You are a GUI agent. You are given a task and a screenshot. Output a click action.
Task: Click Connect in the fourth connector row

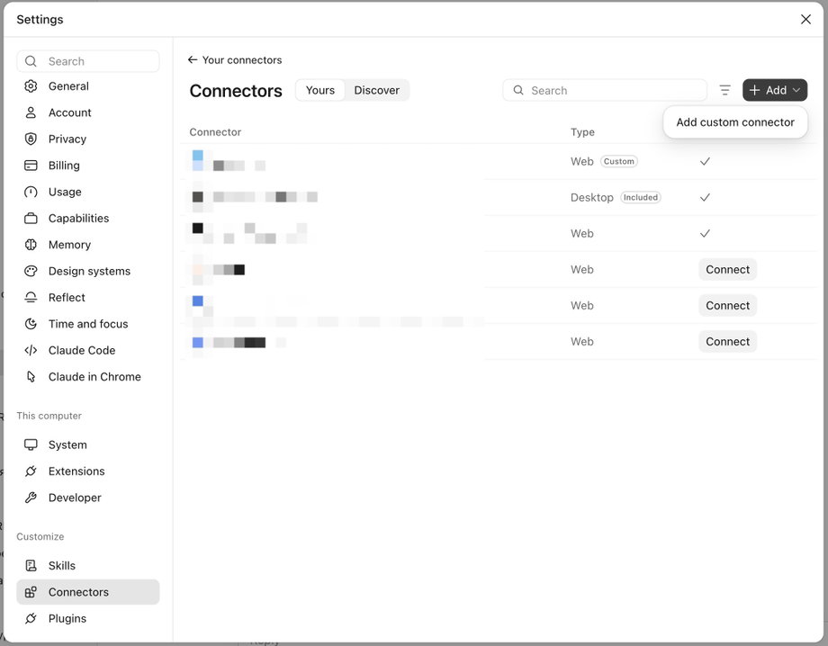coord(728,269)
